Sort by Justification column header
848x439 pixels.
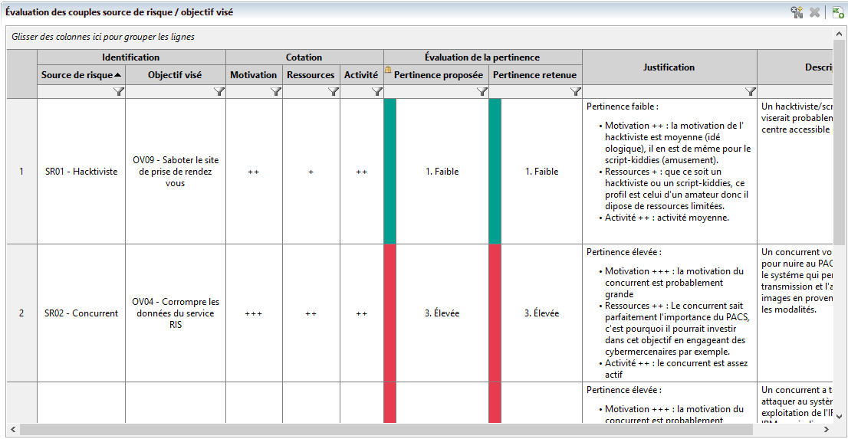tap(669, 67)
